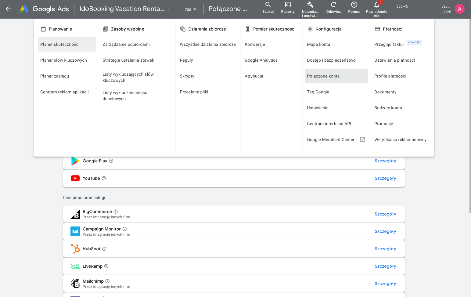The image size is (471, 297).
Task: Open the Raporty reports icon
Action: coord(288,5)
